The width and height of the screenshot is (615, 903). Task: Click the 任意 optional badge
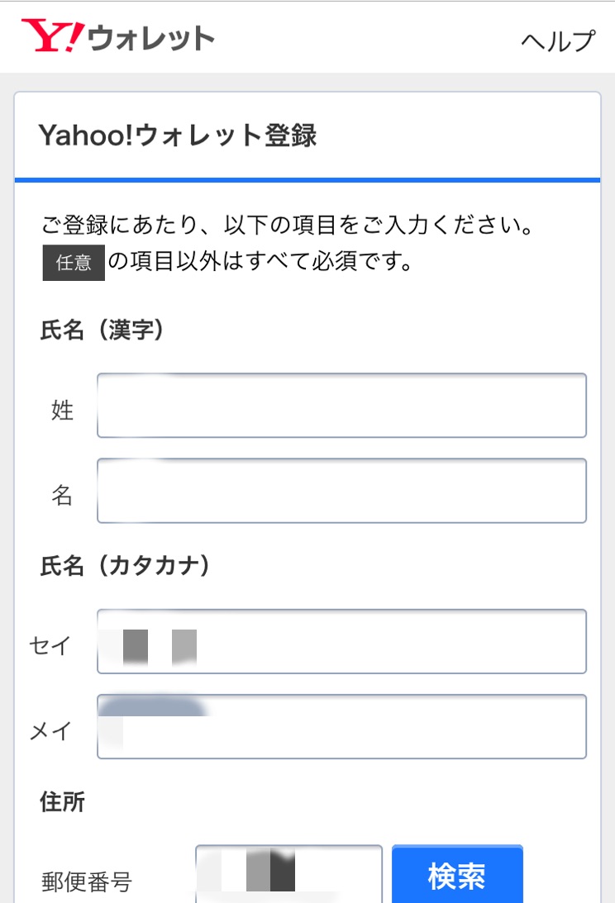tap(74, 263)
